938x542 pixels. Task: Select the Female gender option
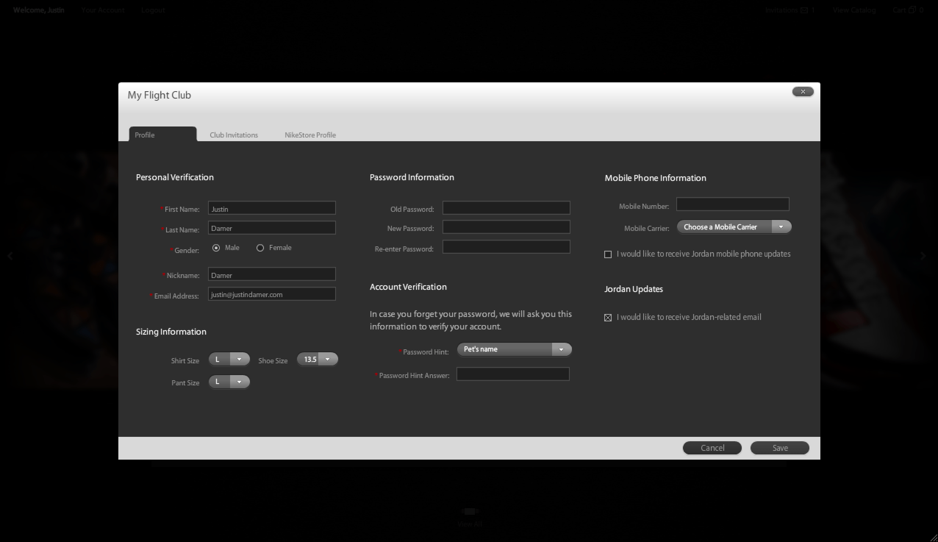coord(260,248)
